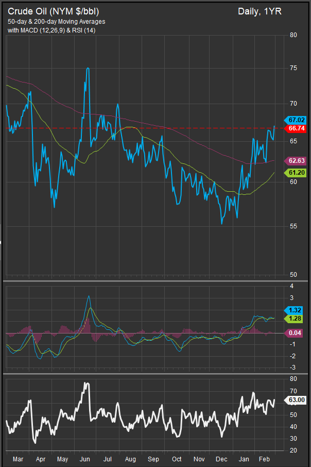Viewport: 311px width, 467px height.
Task: Select the green 61.20 50-day average tag
Action: [297, 173]
